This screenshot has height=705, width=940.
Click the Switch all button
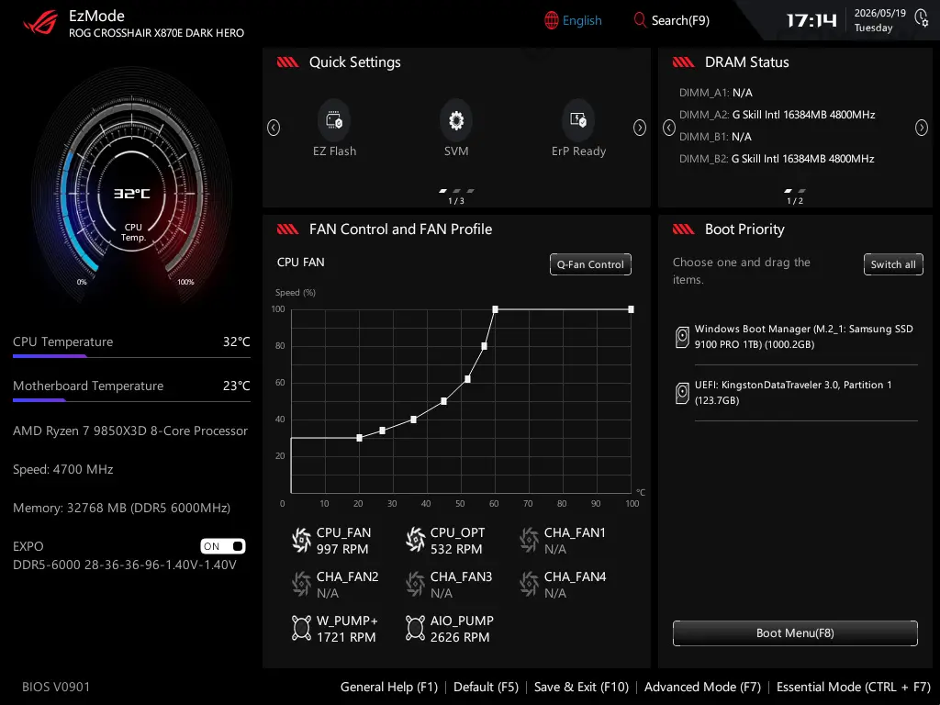[893, 264]
